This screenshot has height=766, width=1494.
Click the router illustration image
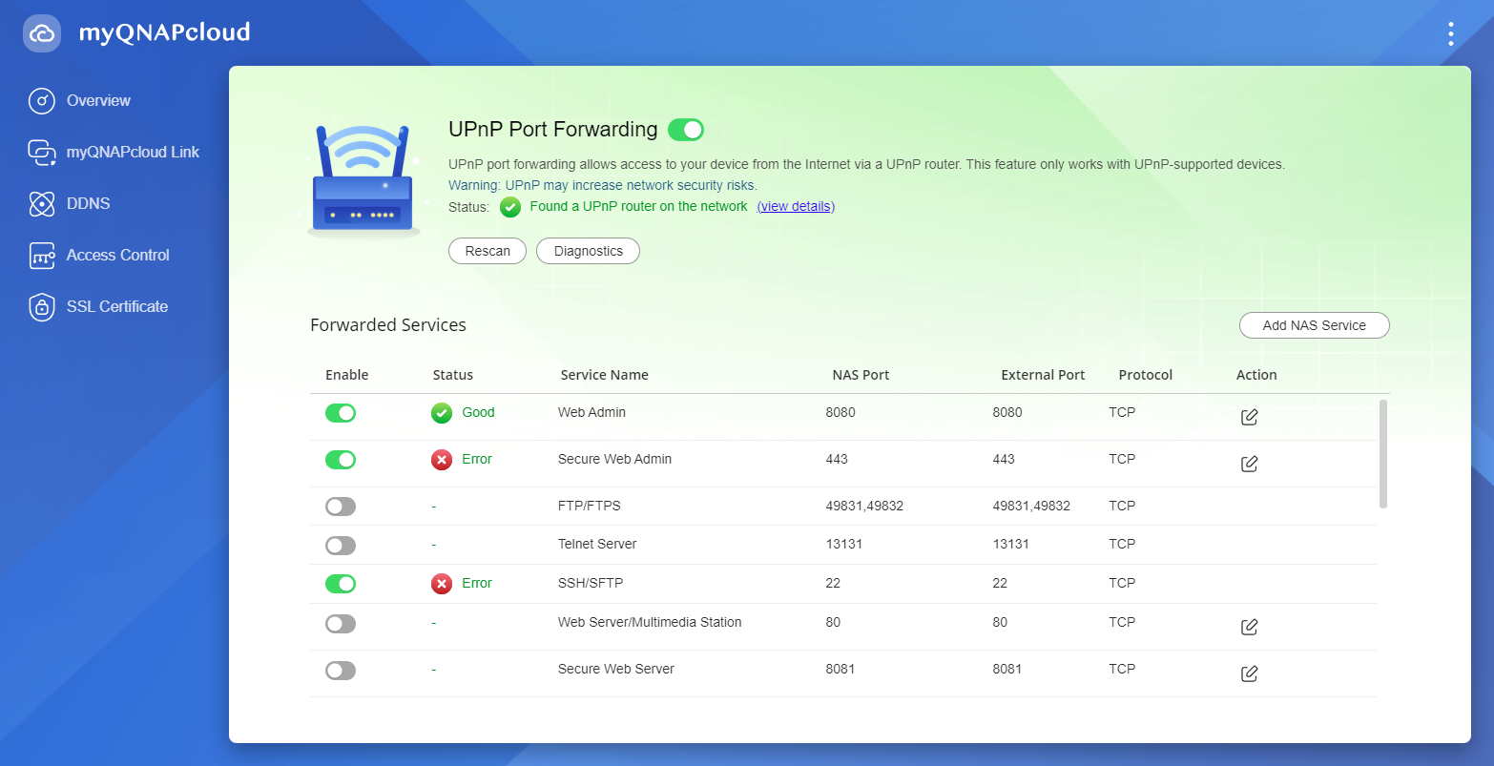tap(363, 181)
